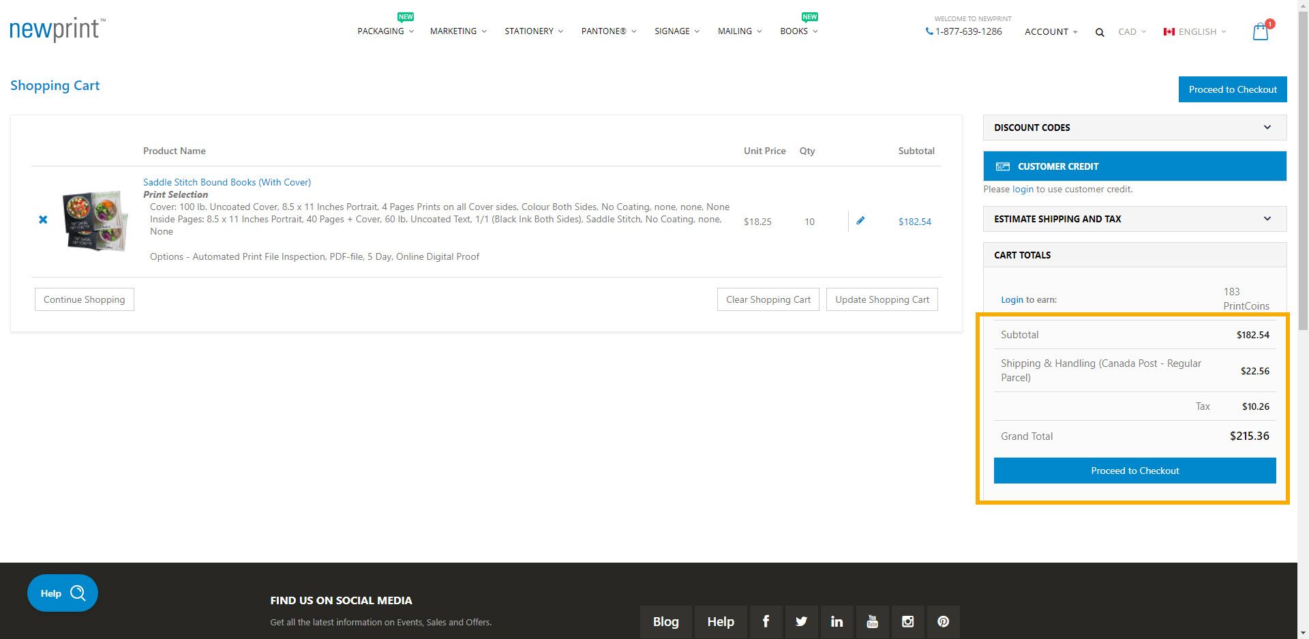The height and width of the screenshot is (639, 1309).
Task: Remove the Saddle Stitch book with the X icon
Action: (43, 220)
